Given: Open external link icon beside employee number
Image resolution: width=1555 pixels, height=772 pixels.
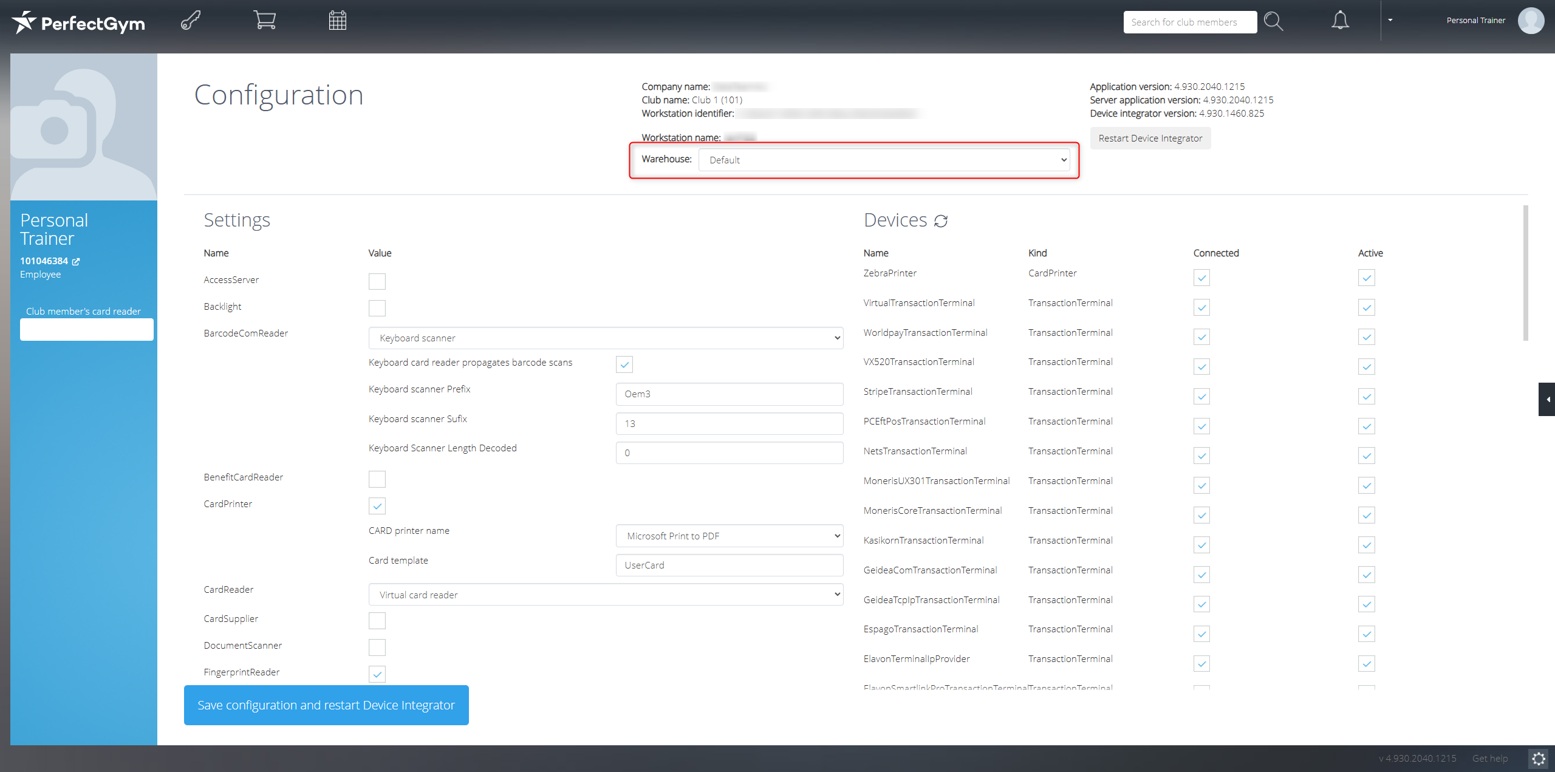Looking at the screenshot, I should pyautogui.click(x=77, y=262).
